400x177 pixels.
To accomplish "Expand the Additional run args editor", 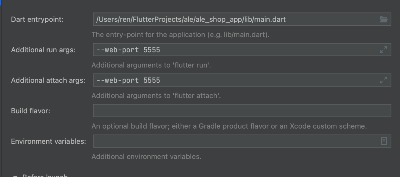I will (383, 50).
